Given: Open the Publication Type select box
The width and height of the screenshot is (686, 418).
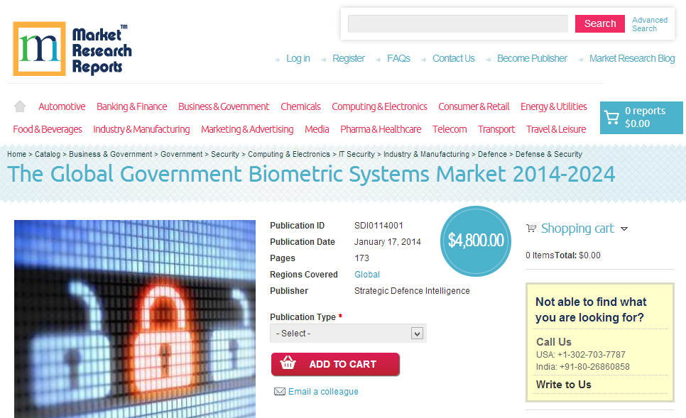Looking at the screenshot, I should click(x=348, y=333).
